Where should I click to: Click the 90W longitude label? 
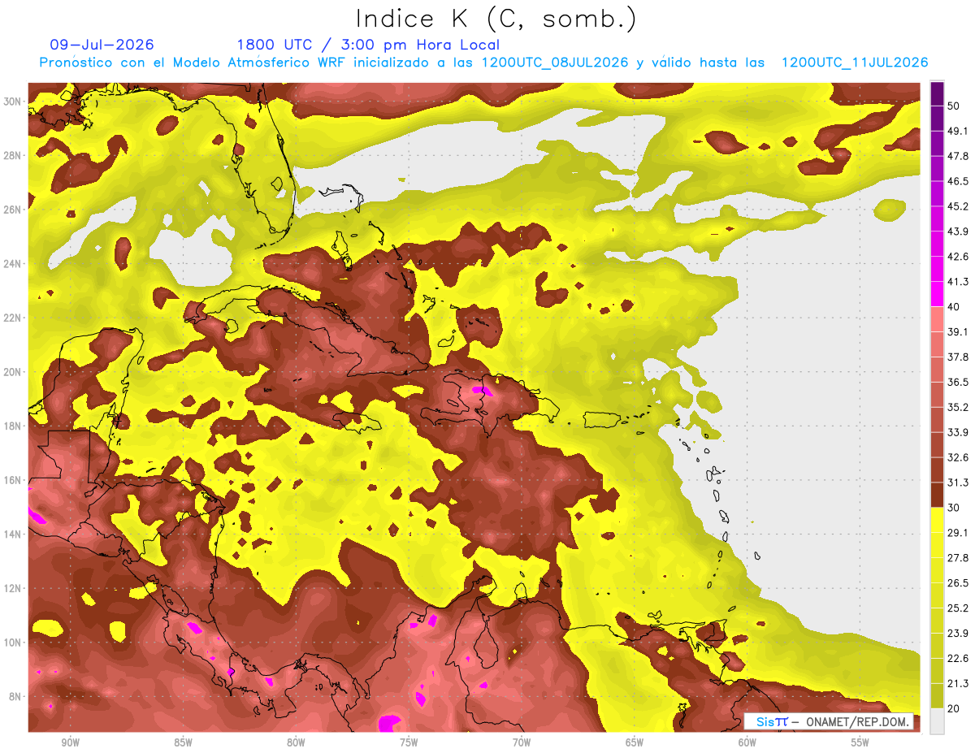click(70, 742)
